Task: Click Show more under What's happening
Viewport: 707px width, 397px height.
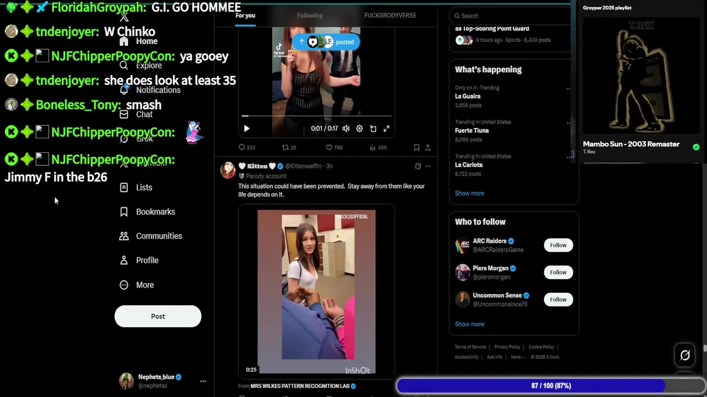Action: click(469, 194)
